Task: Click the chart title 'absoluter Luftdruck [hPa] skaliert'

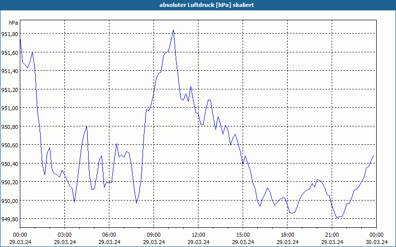Action: click(206, 5)
